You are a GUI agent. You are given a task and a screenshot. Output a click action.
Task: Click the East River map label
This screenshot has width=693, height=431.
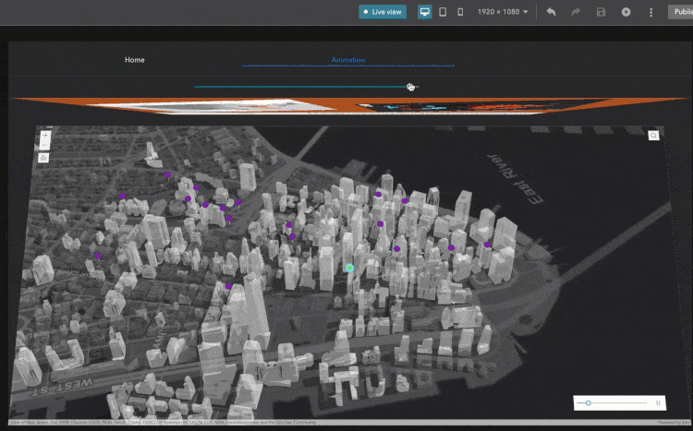click(516, 179)
